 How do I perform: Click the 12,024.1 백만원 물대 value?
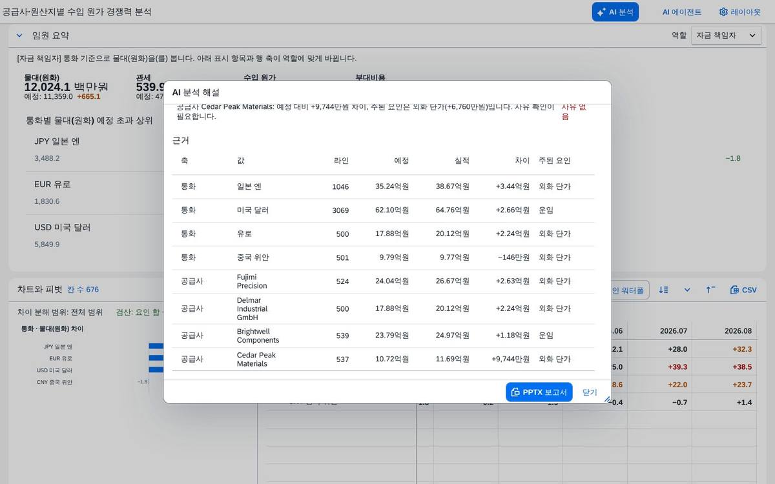click(x=66, y=87)
